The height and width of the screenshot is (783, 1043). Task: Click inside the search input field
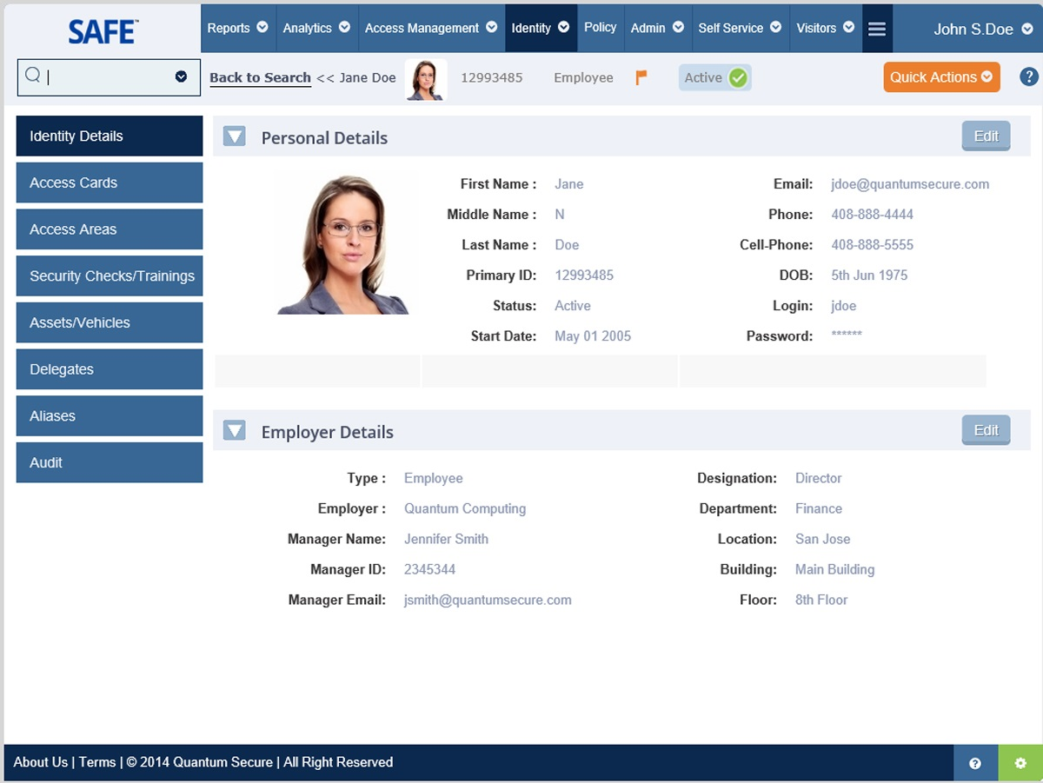tap(104, 76)
